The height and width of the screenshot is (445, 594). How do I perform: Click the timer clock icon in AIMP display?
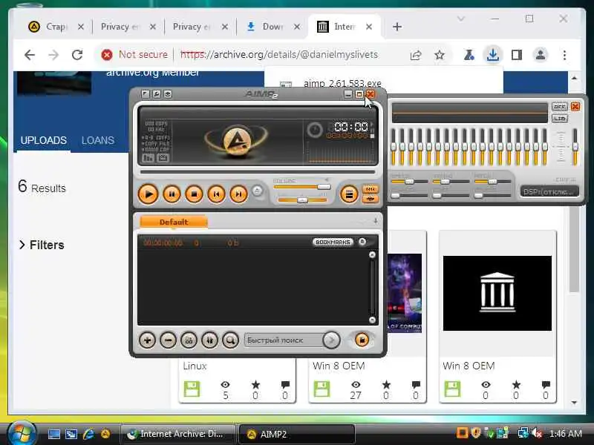[314, 130]
